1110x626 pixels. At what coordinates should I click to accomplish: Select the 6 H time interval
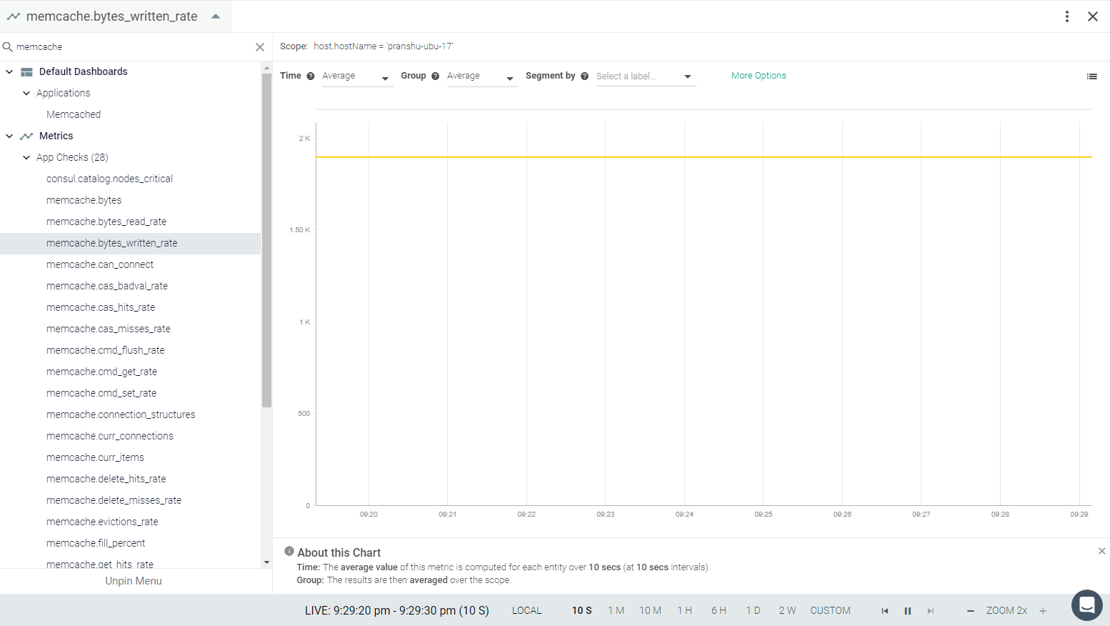pyautogui.click(x=719, y=611)
